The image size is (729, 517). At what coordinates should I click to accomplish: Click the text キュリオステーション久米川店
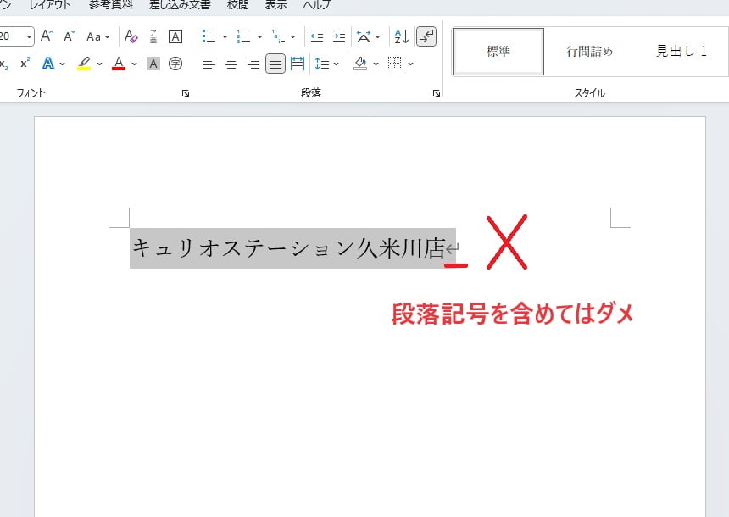point(289,247)
